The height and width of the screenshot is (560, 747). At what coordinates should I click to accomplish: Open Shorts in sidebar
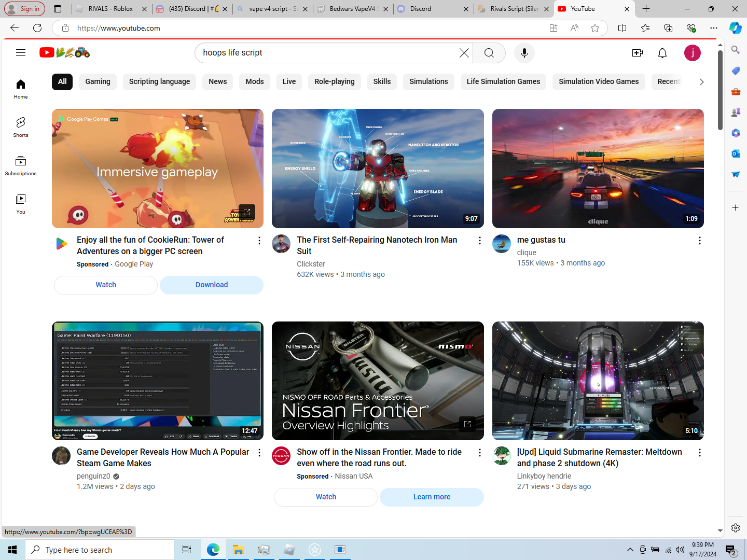(x=21, y=127)
